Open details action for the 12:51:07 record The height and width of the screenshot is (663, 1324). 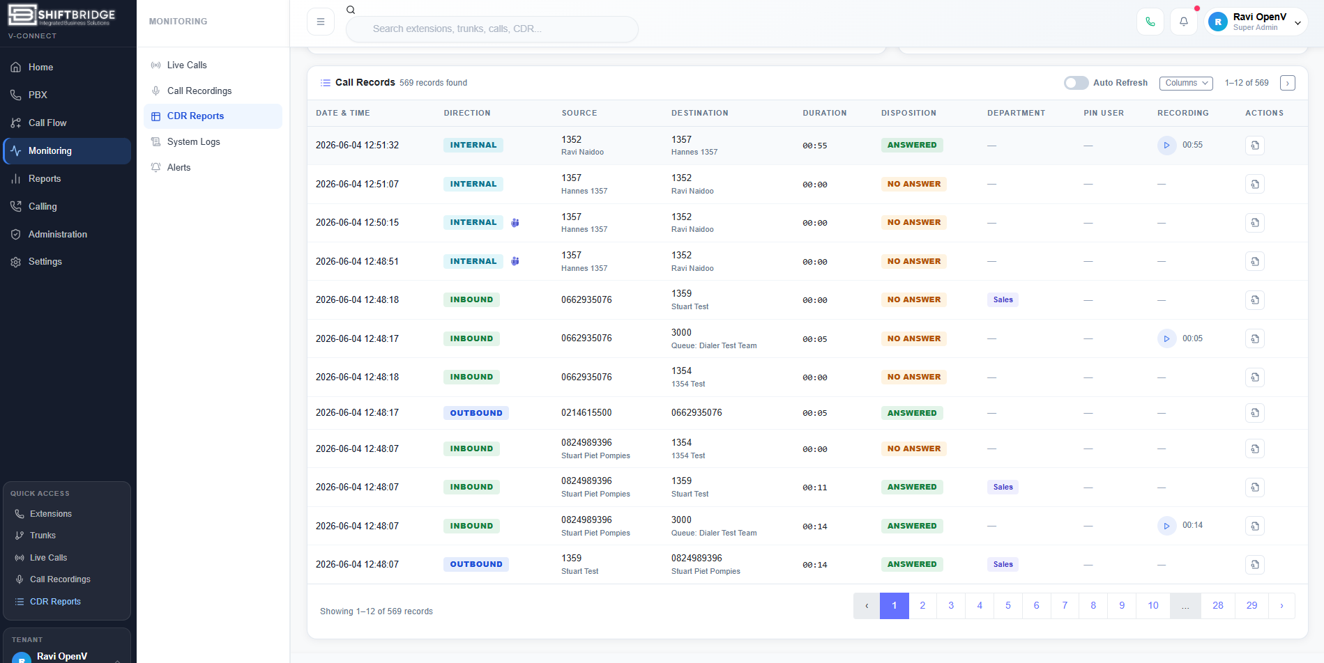pos(1255,184)
